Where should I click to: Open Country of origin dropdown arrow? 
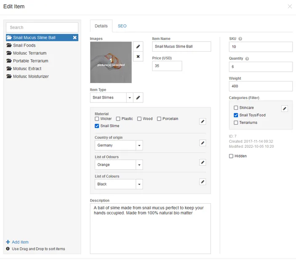coord(139,145)
